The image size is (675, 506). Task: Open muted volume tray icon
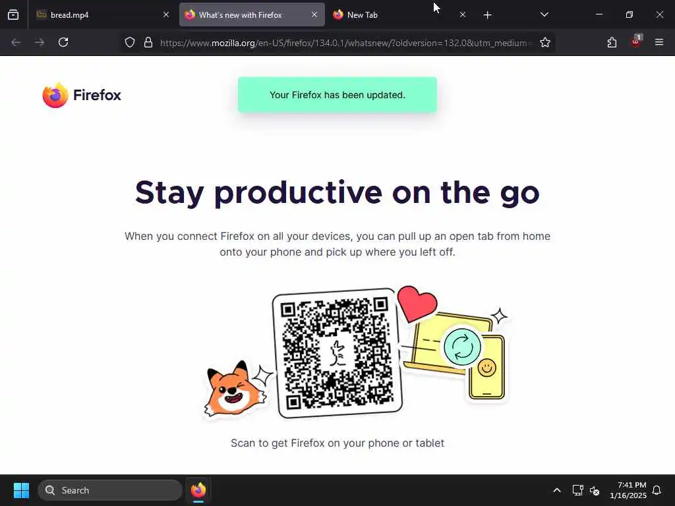(x=595, y=490)
